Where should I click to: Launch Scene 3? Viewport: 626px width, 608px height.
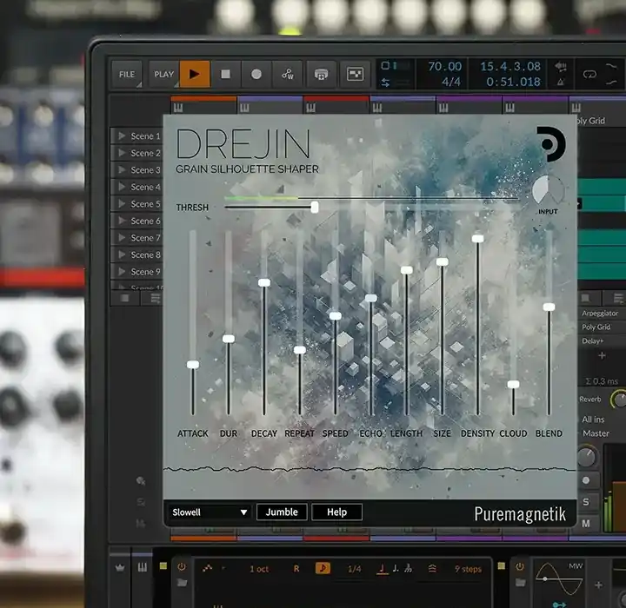point(122,170)
